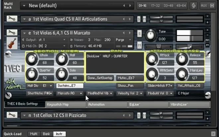Image resolution: width=219 pixels, height=137 pixels.
Task: Open the Marcato A0 dropdown
Action: click(70, 93)
